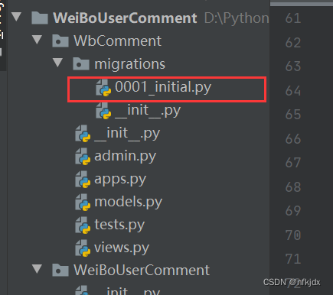The width and height of the screenshot is (333, 295).
Task: Click line number 69 in gutter
Action: 293,211
